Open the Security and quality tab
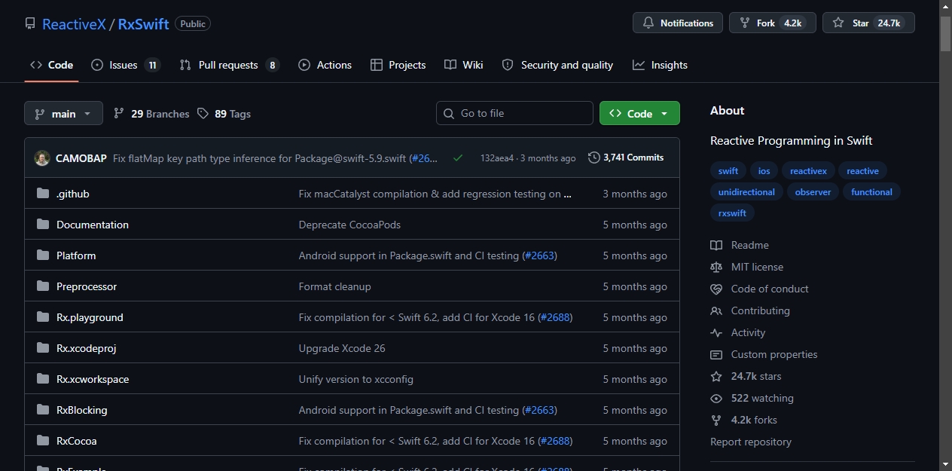952x471 pixels. pos(557,65)
